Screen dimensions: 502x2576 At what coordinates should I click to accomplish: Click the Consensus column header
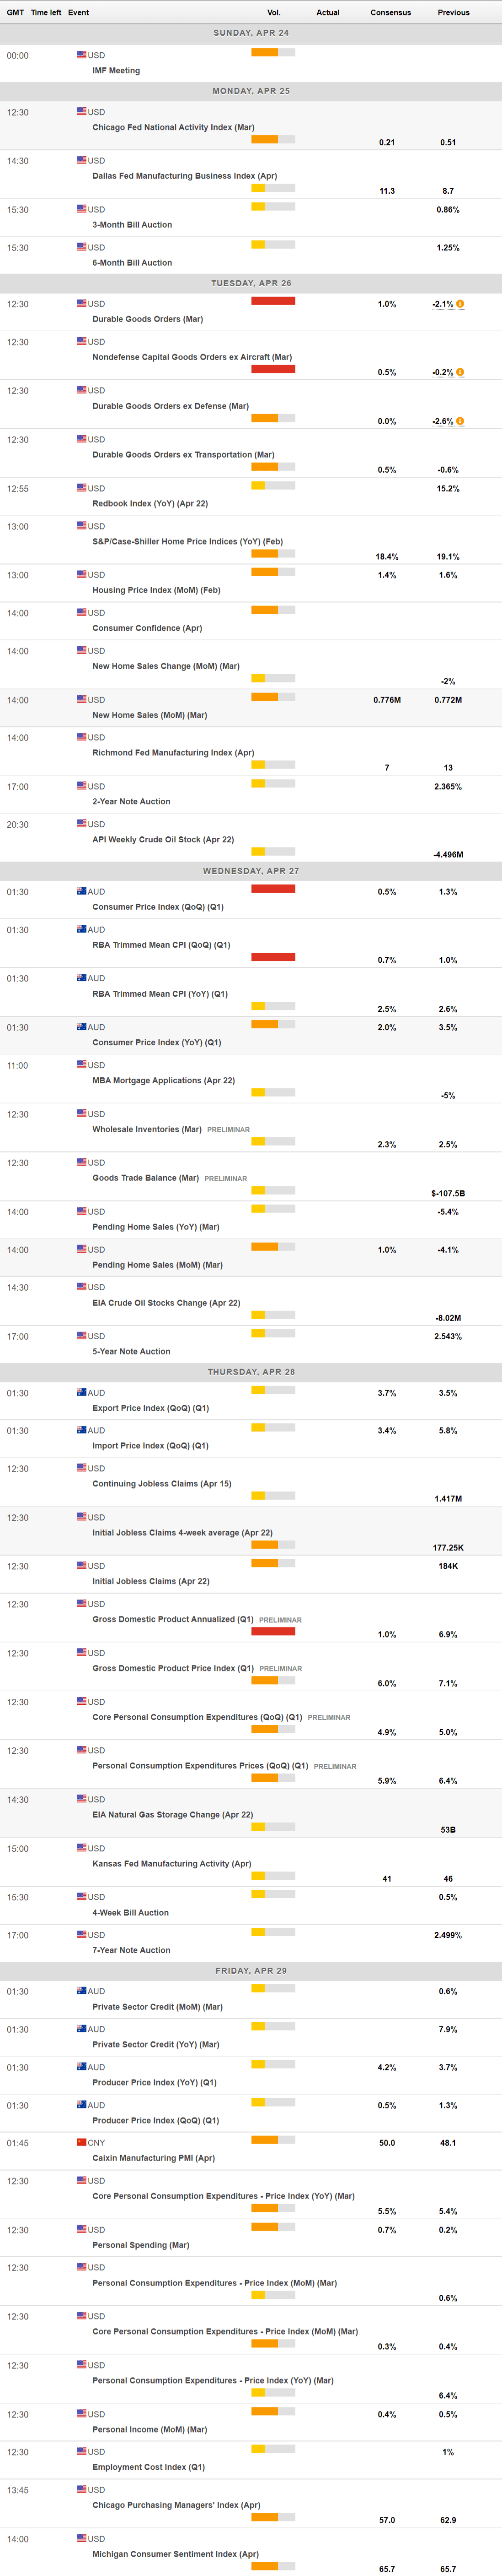point(390,13)
